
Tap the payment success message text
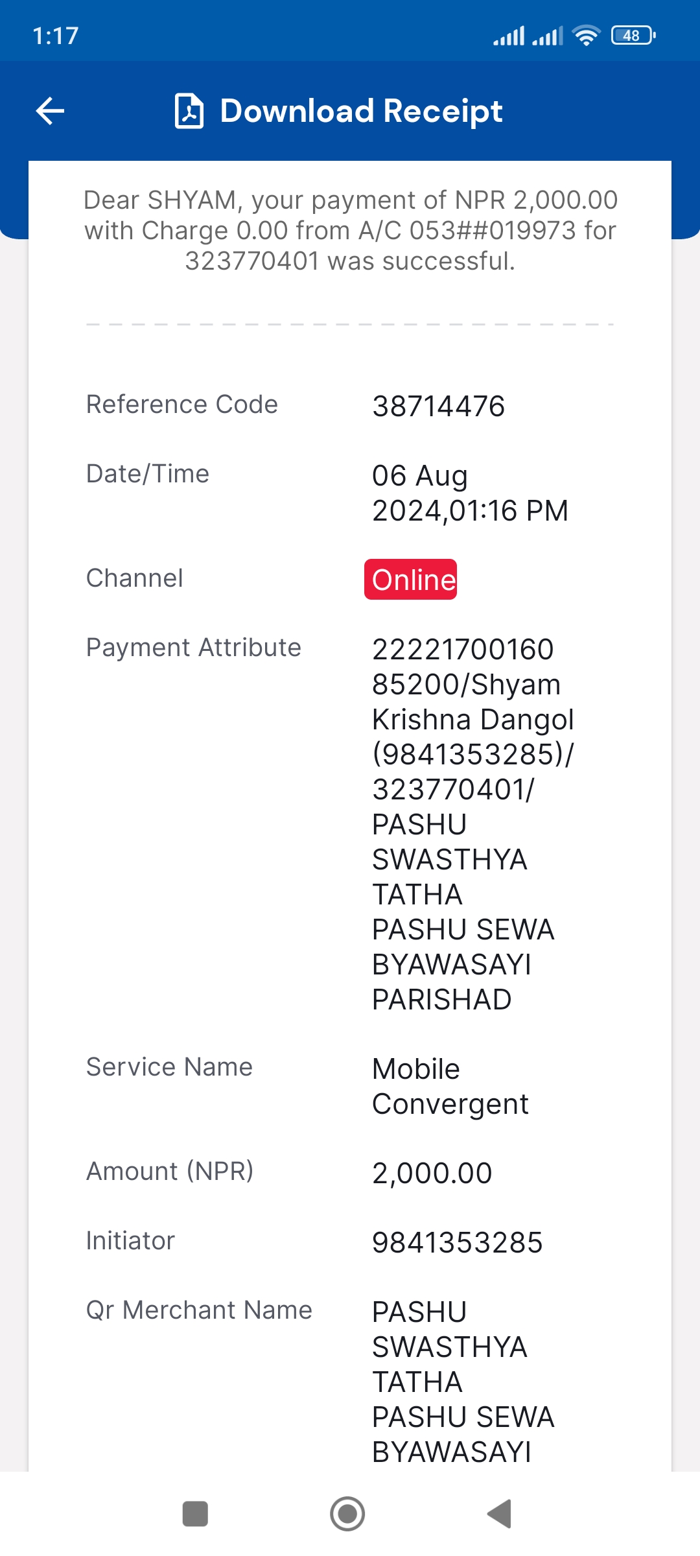click(x=350, y=230)
